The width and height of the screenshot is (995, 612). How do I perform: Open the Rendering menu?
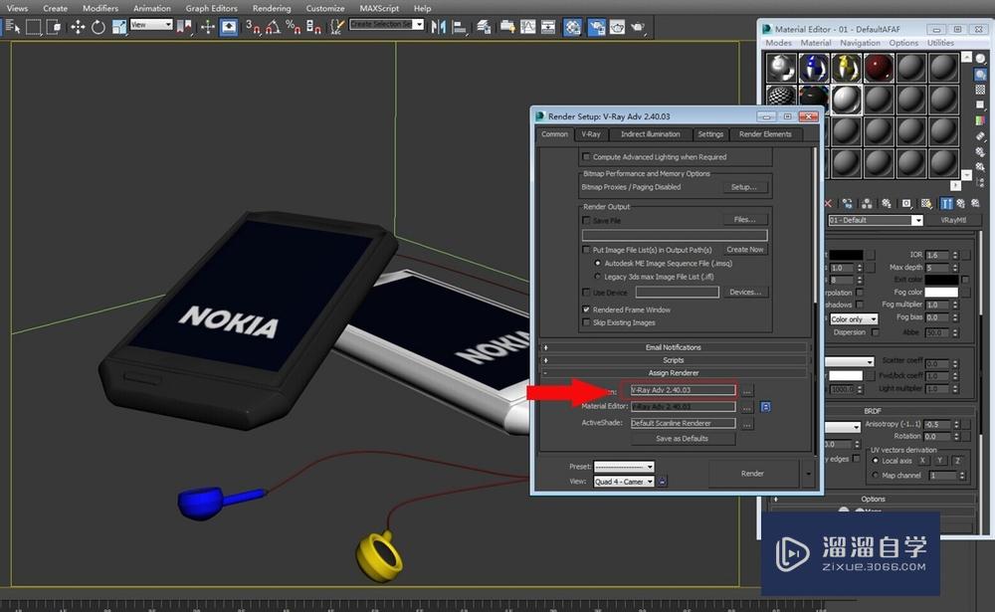pyautogui.click(x=272, y=8)
